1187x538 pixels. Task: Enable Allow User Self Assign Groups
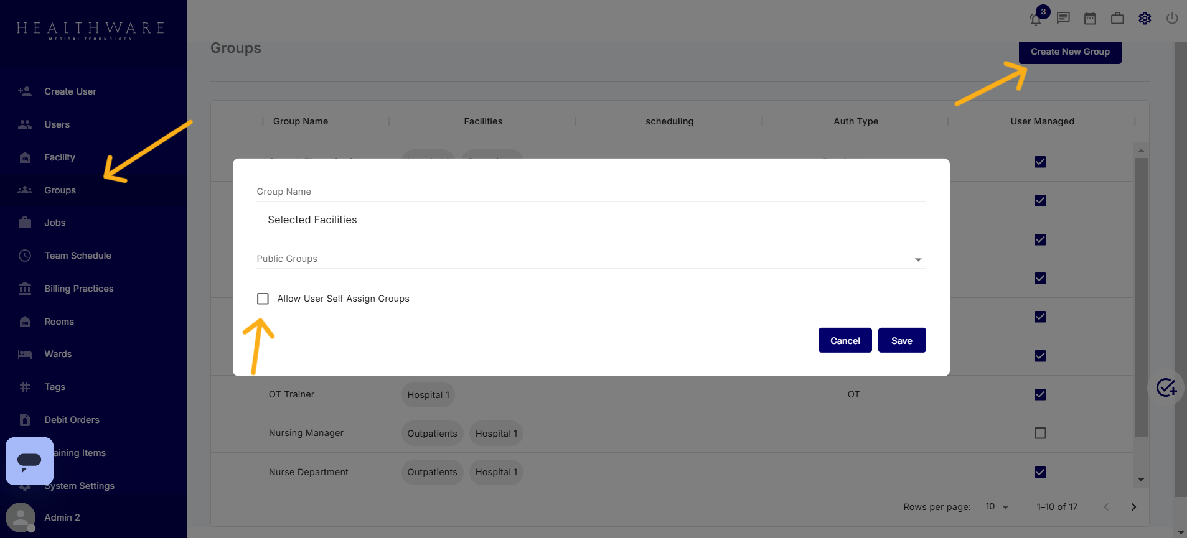tap(263, 299)
